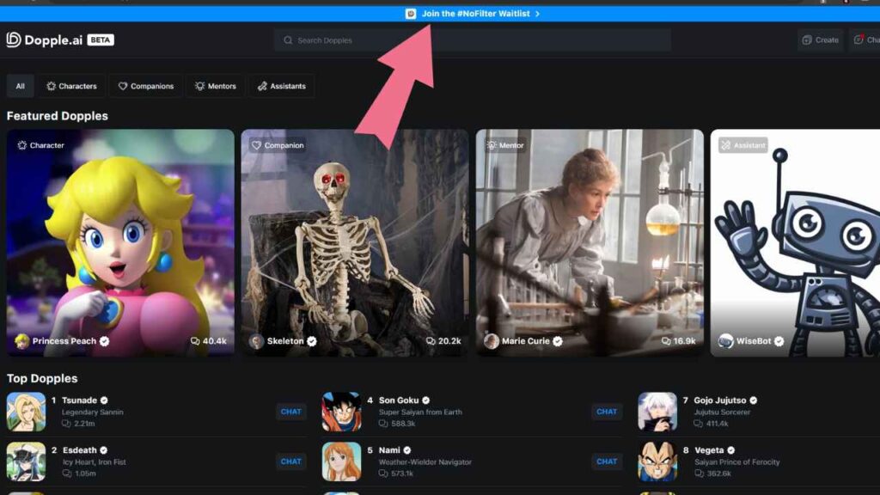880x495 pixels.
Task: Click the Assistant tag on WiseBot card
Action: (743, 145)
